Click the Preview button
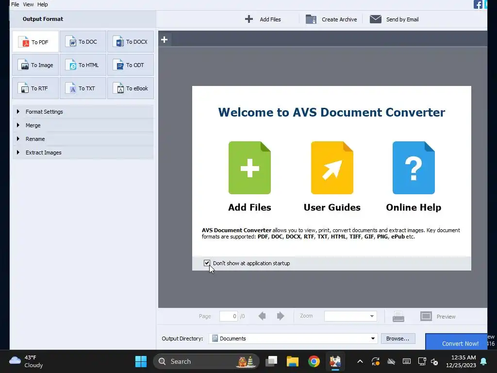The width and height of the screenshot is (497, 373). tap(438, 317)
